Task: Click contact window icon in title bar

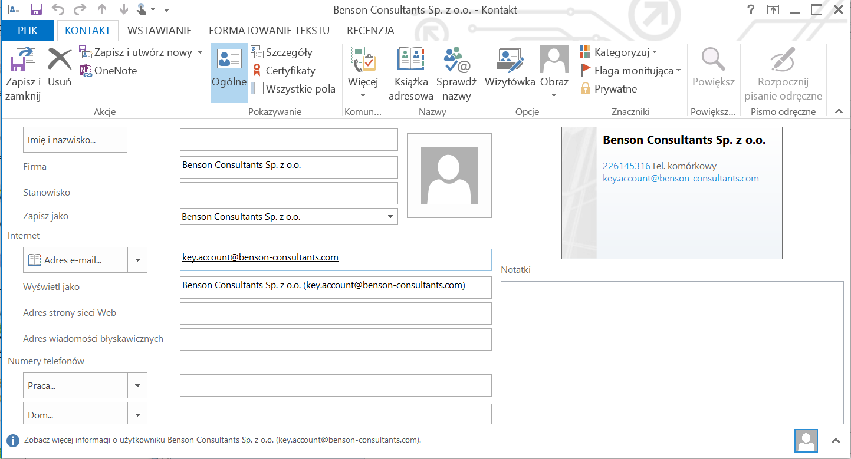Action: (x=14, y=9)
